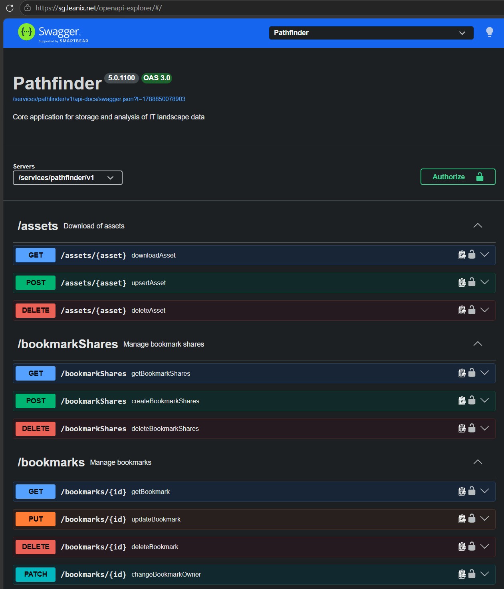Click the browser address bar URL
The width and height of the screenshot is (504, 589).
[x=98, y=8]
